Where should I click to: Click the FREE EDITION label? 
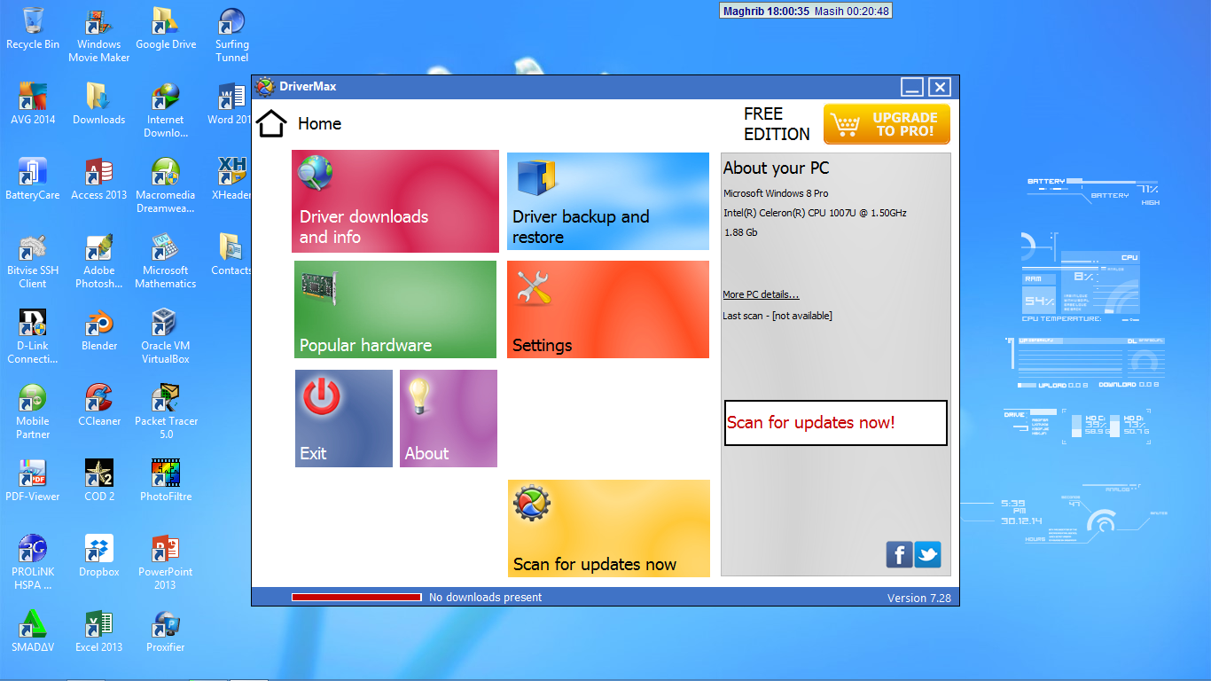coord(777,124)
